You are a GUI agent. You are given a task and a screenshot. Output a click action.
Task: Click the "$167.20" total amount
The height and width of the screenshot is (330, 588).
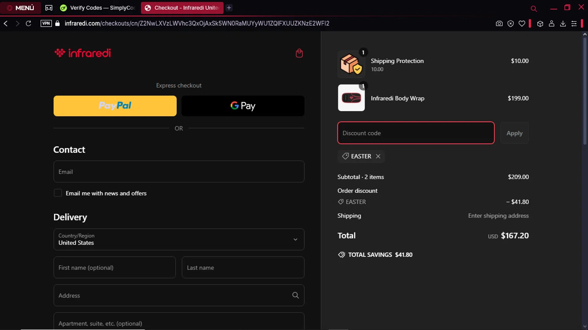tap(515, 236)
